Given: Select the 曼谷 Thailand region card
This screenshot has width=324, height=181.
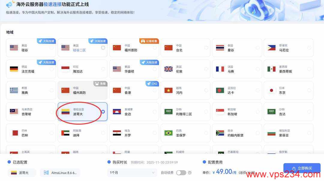Looking at the screenshot, I should tap(237, 47).
